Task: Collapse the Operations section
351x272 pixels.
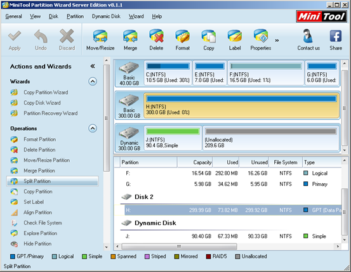Action: pyautogui.click(x=93, y=129)
